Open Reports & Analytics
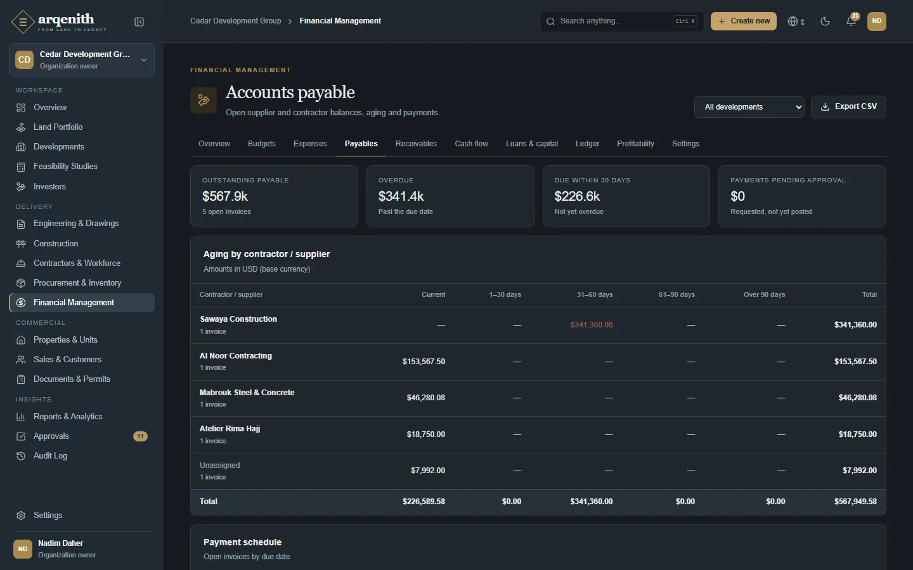The width and height of the screenshot is (913, 570). tap(82, 417)
